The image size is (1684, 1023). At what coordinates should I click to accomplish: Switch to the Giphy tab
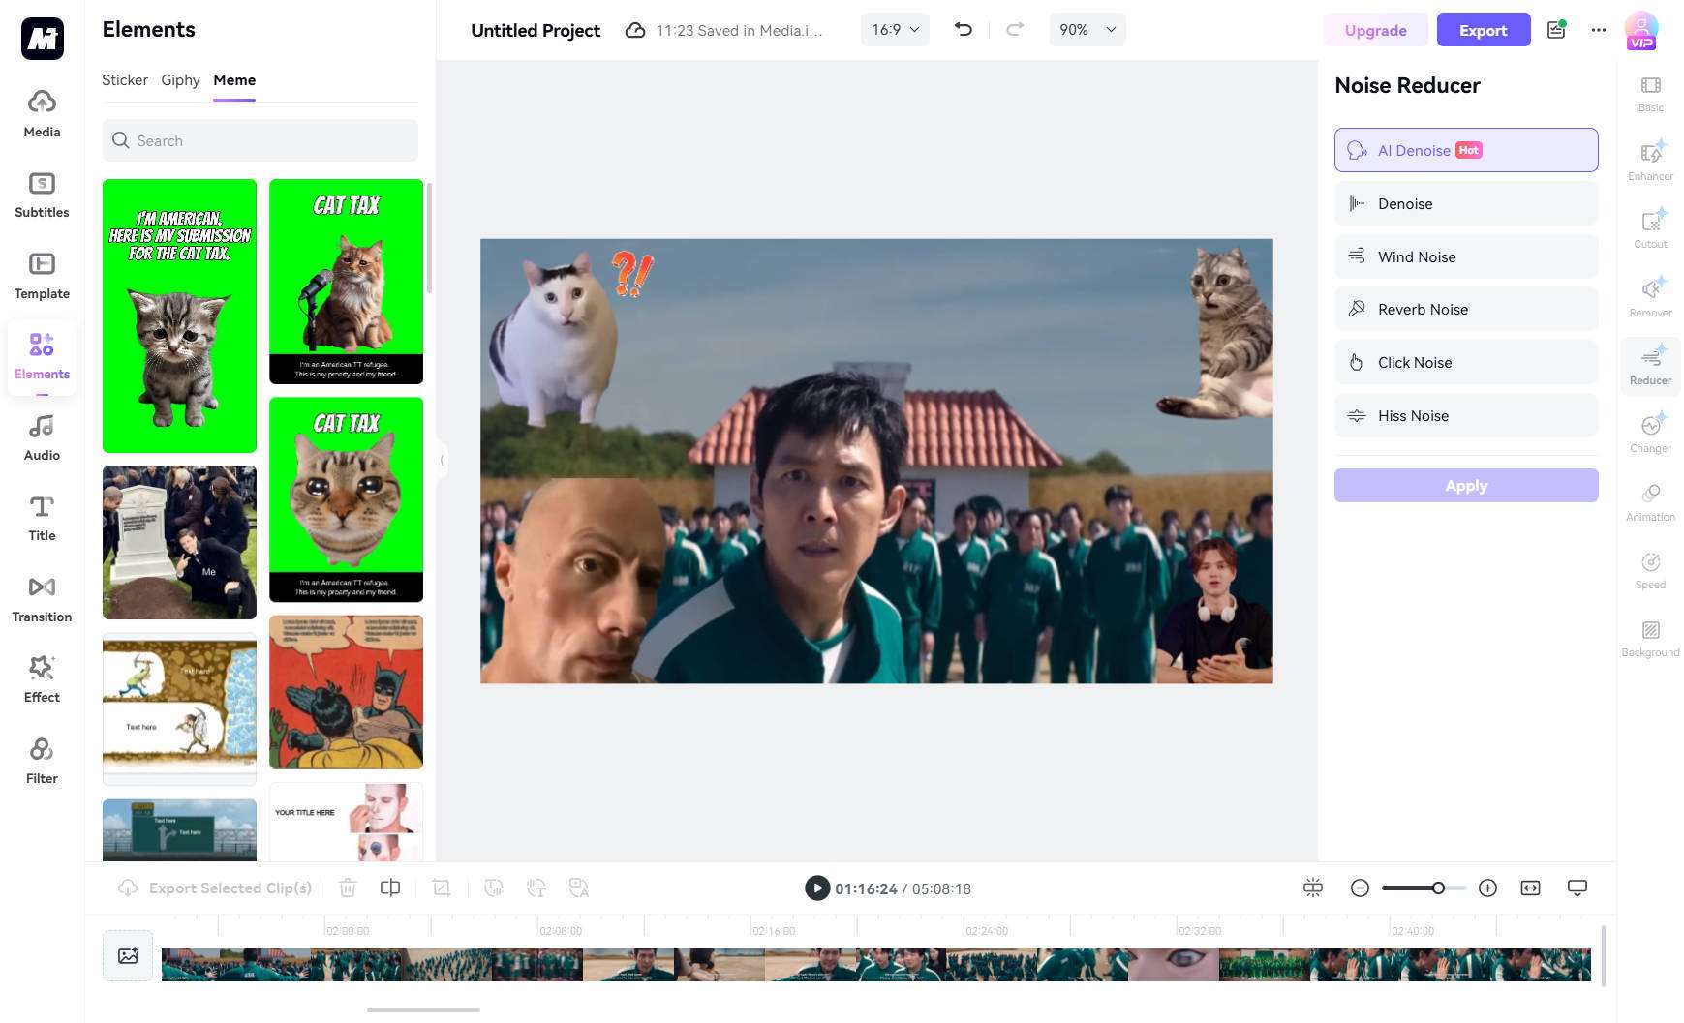click(180, 80)
